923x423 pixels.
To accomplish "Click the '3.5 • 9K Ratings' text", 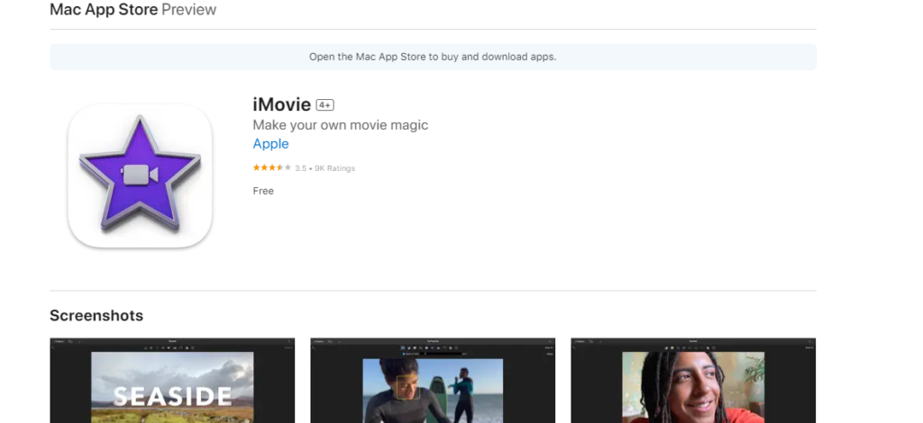I will [x=324, y=168].
